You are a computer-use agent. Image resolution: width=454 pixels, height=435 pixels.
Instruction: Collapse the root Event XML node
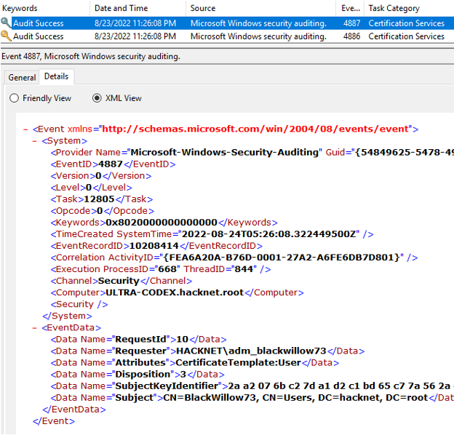[25, 129]
